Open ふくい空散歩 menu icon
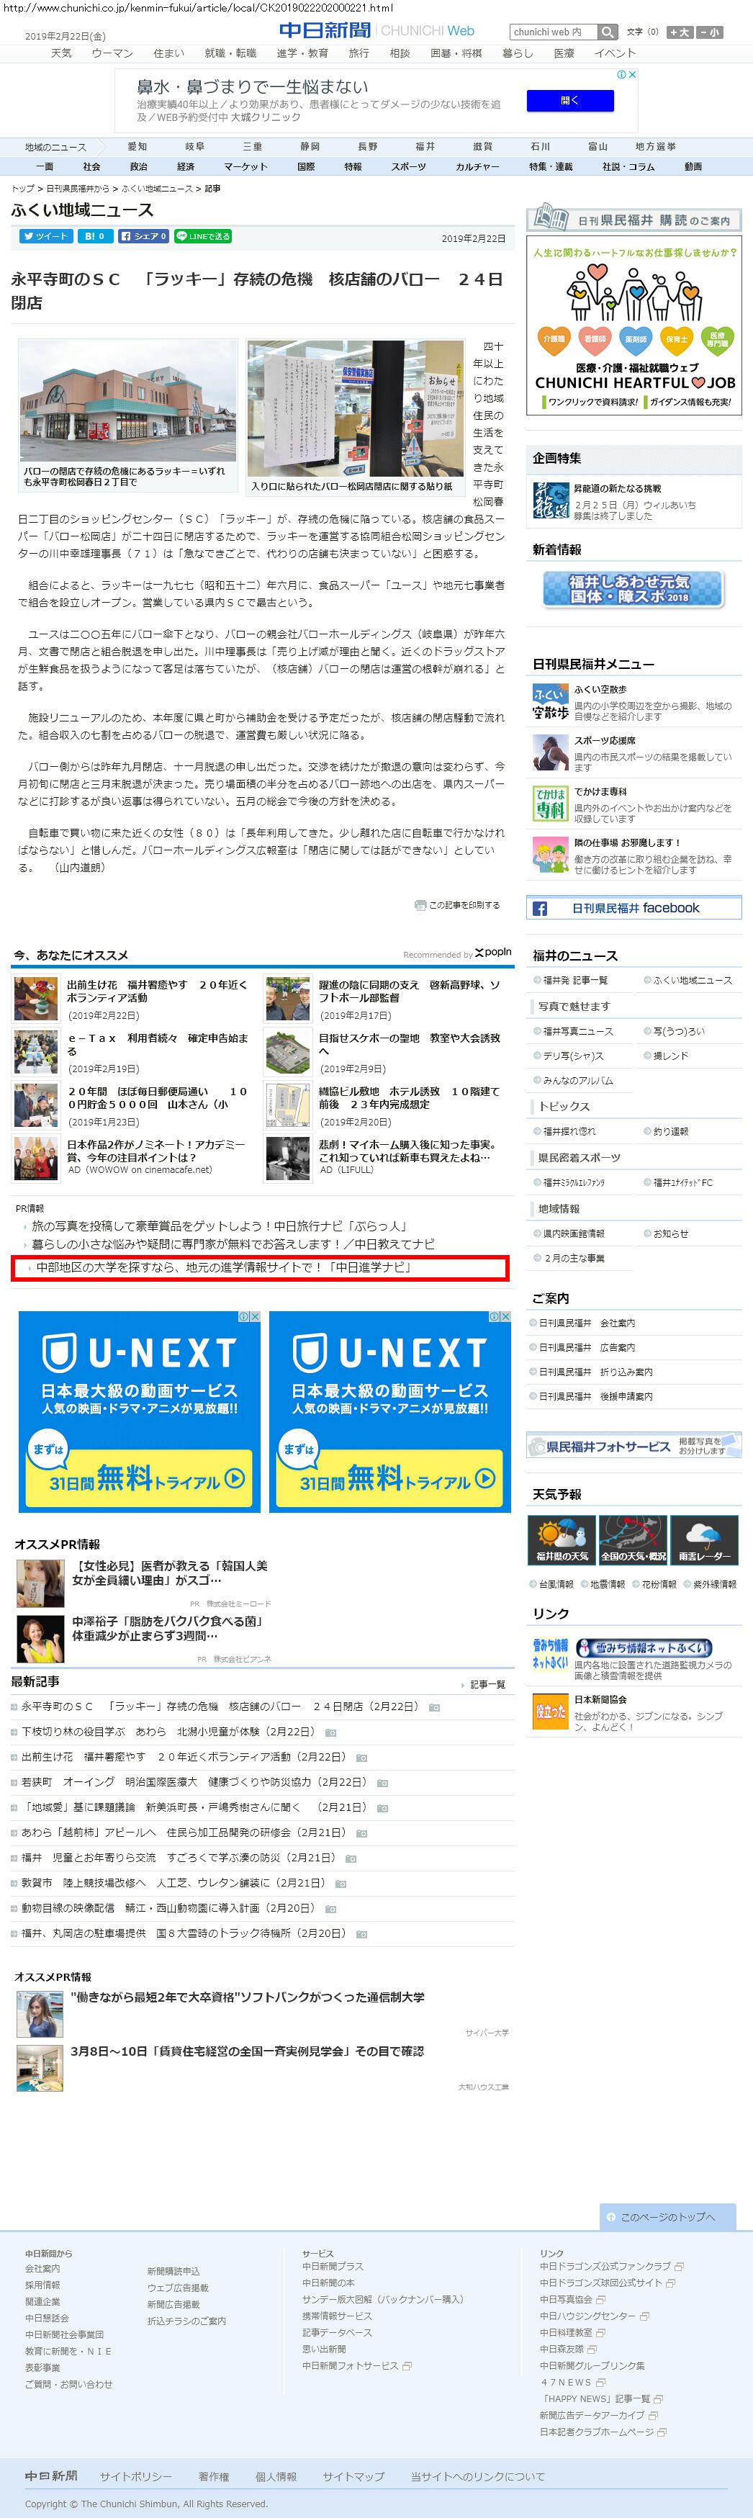The height and width of the screenshot is (2518, 753). click(551, 702)
